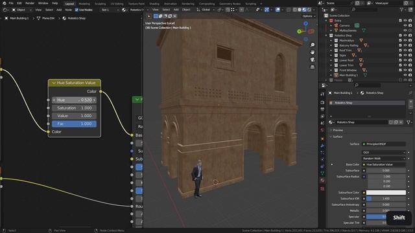The width and height of the screenshot is (415, 233).
Task: Select solid viewport shading icon
Action: point(300,10)
